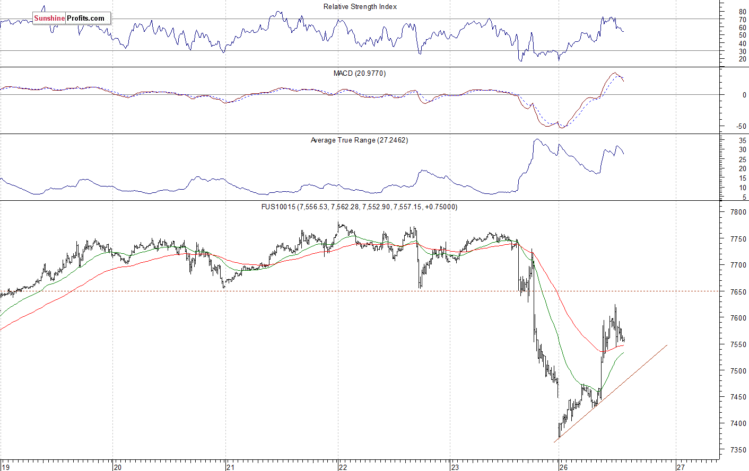Click the RSI 80 axis label
Viewport: 749px width, 471px height.
point(743,12)
